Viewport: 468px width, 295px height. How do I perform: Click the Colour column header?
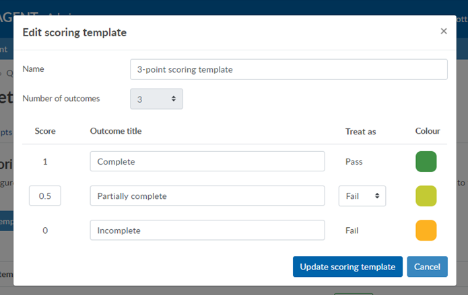[x=428, y=131]
